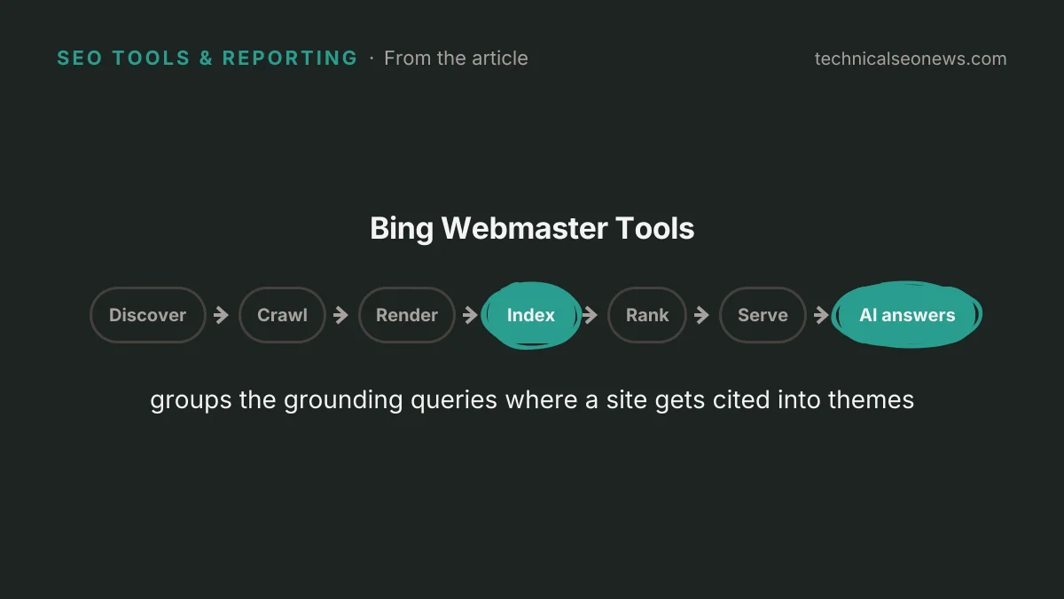Click the arrow between Serve and AI answers
Viewport: 1064px width, 599px height.
tap(822, 315)
